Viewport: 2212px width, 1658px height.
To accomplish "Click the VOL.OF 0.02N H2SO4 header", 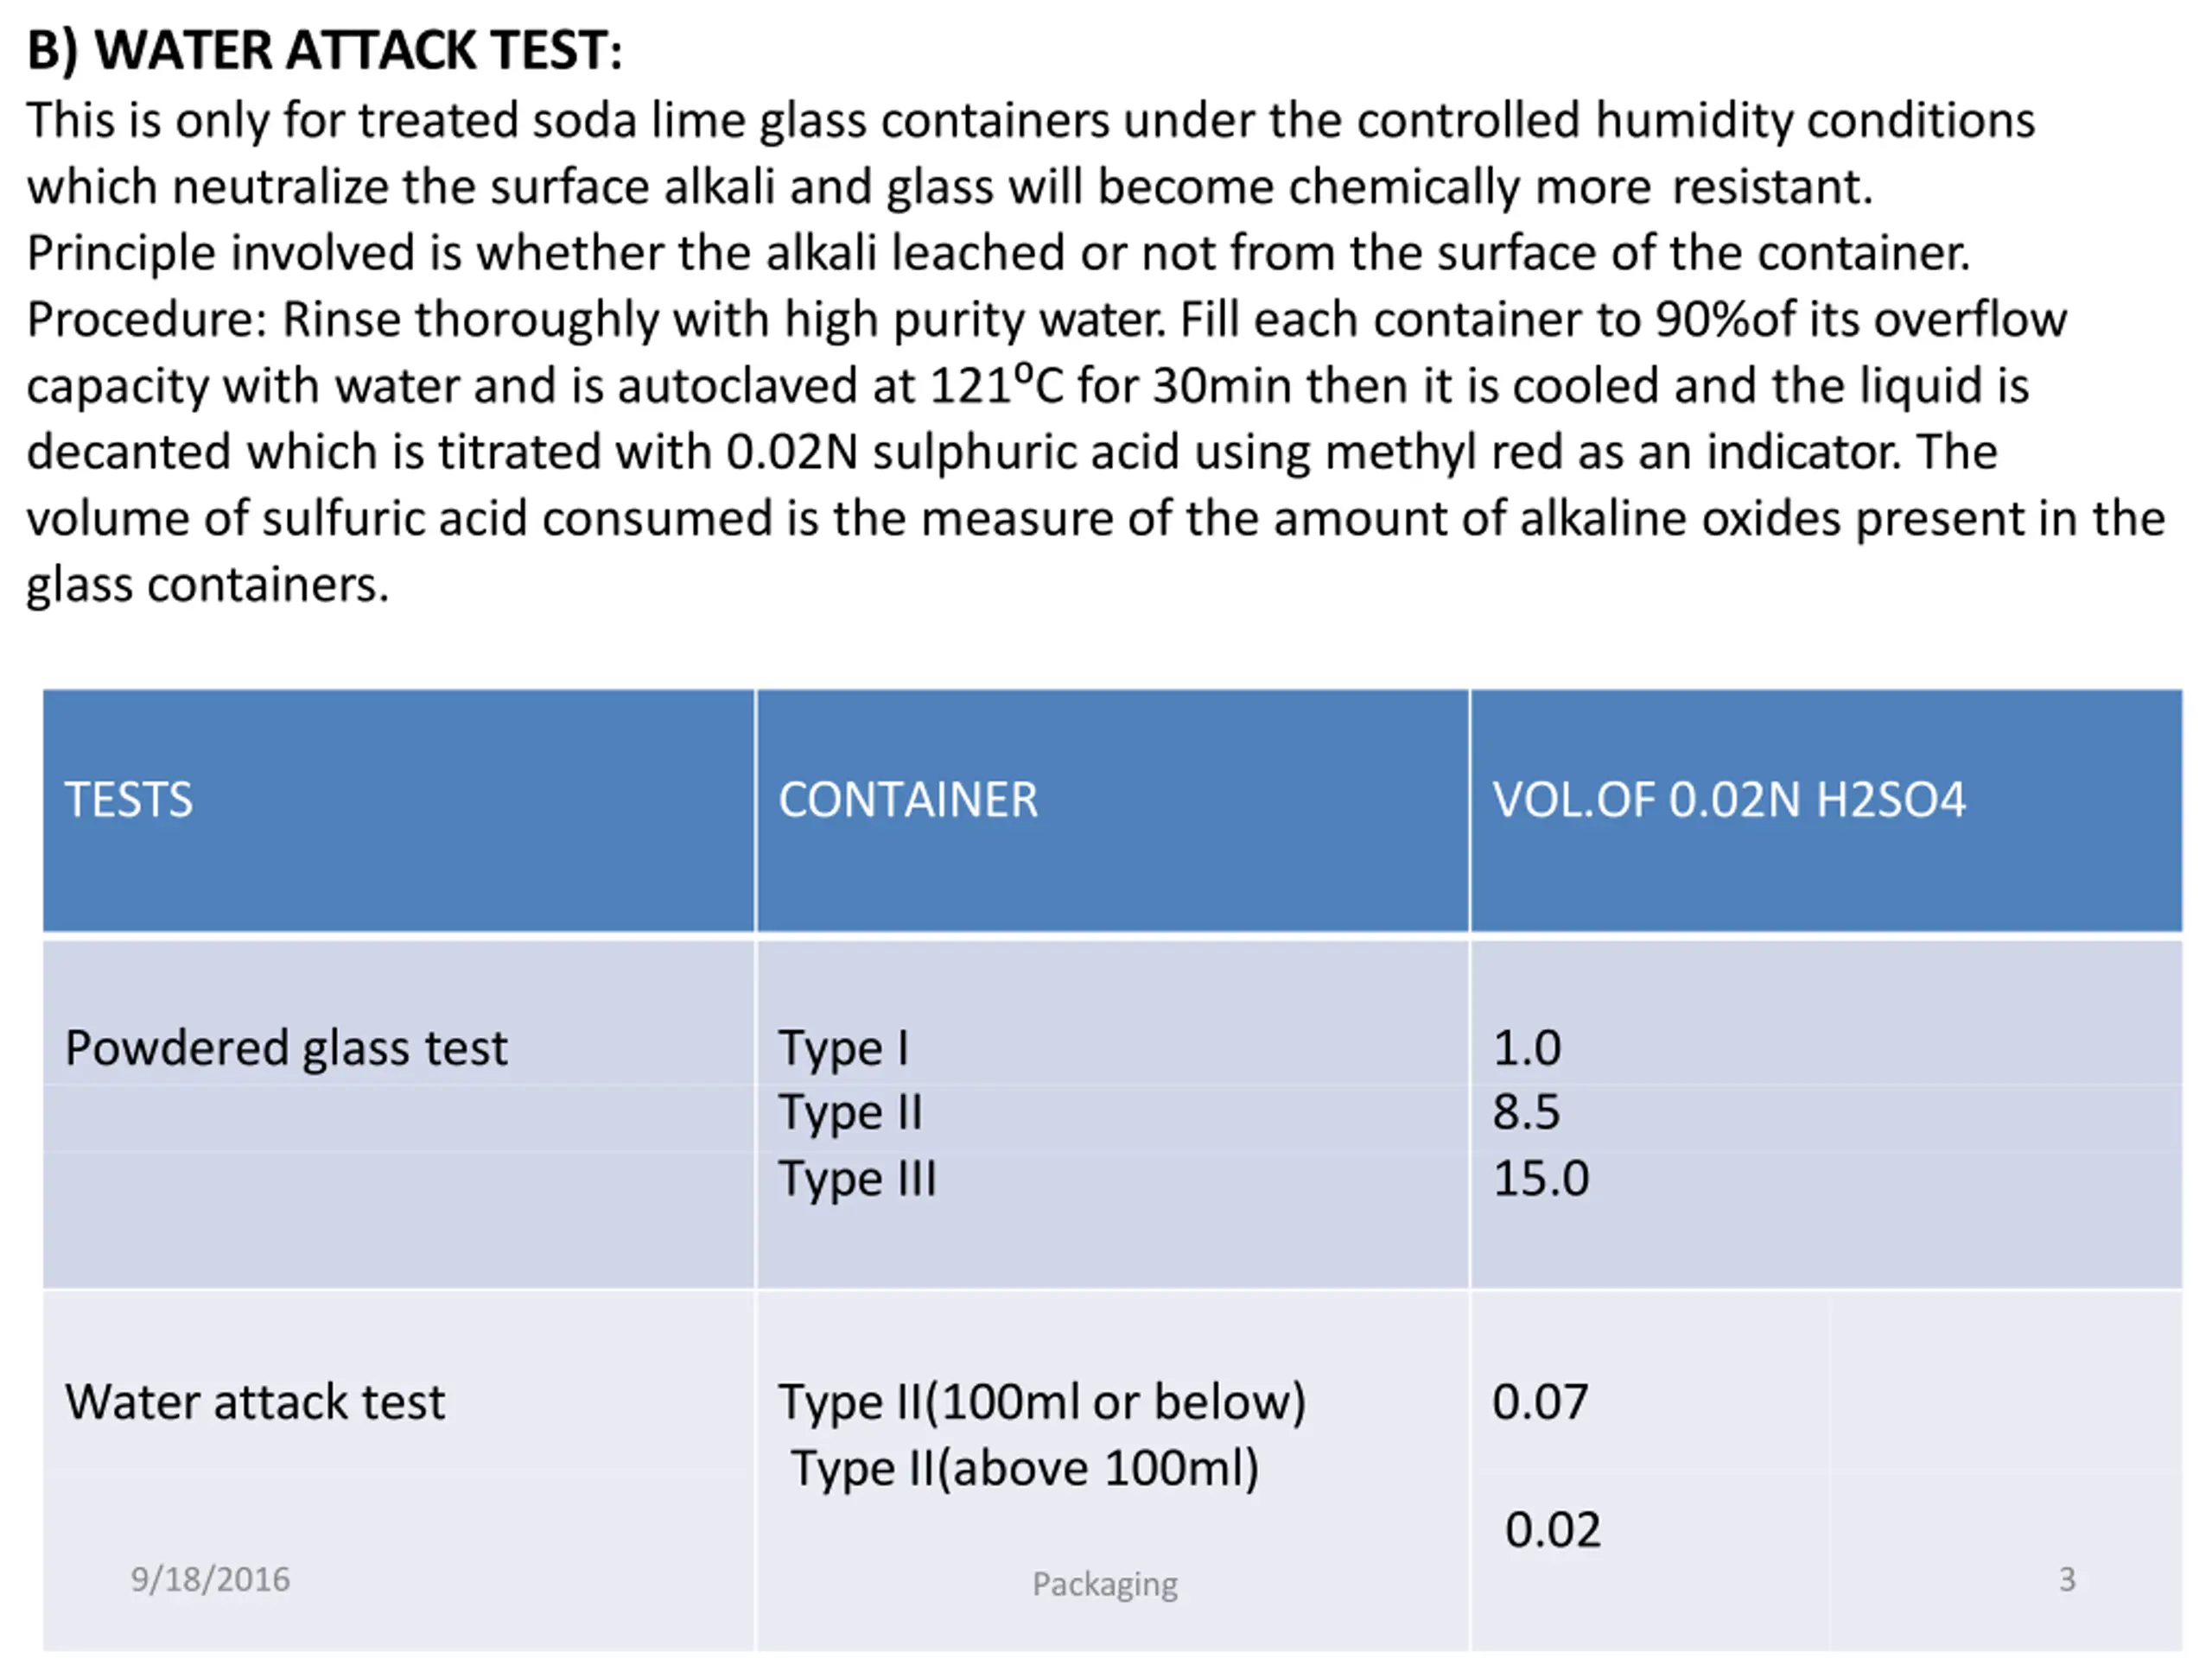I will (1729, 800).
